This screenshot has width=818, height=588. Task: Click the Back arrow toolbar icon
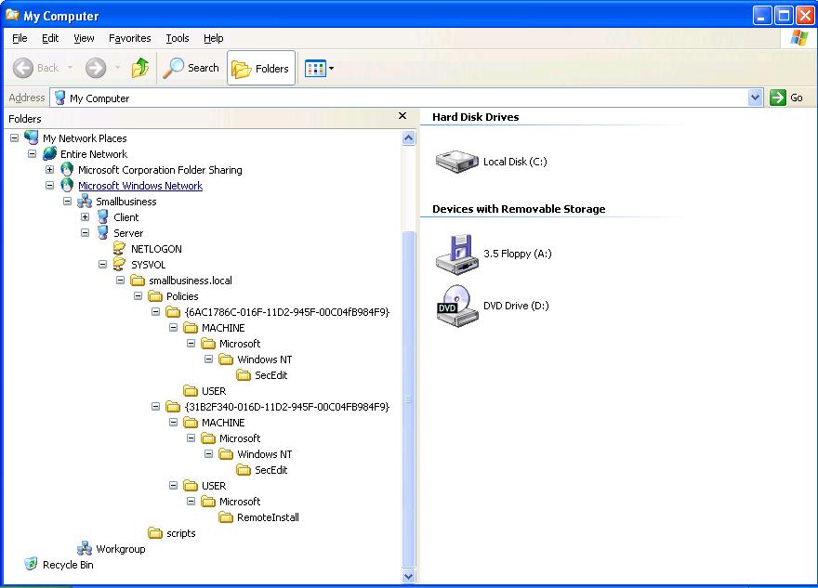click(x=23, y=68)
